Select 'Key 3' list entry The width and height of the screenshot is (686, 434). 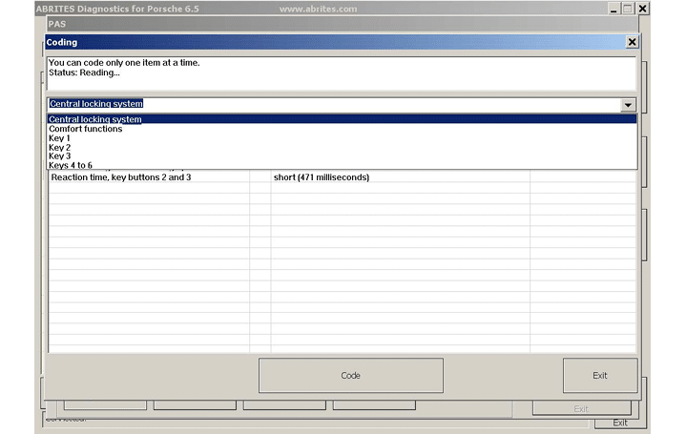coord(59,156)
